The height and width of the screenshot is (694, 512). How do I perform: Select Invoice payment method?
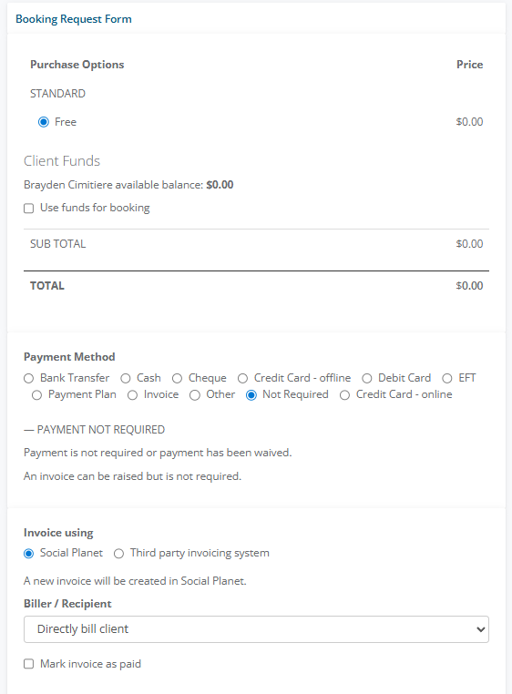(132, 394)
